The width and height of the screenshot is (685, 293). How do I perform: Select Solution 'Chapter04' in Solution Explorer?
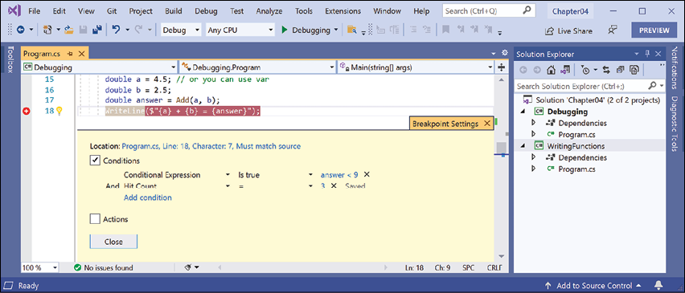click(592, 100)
